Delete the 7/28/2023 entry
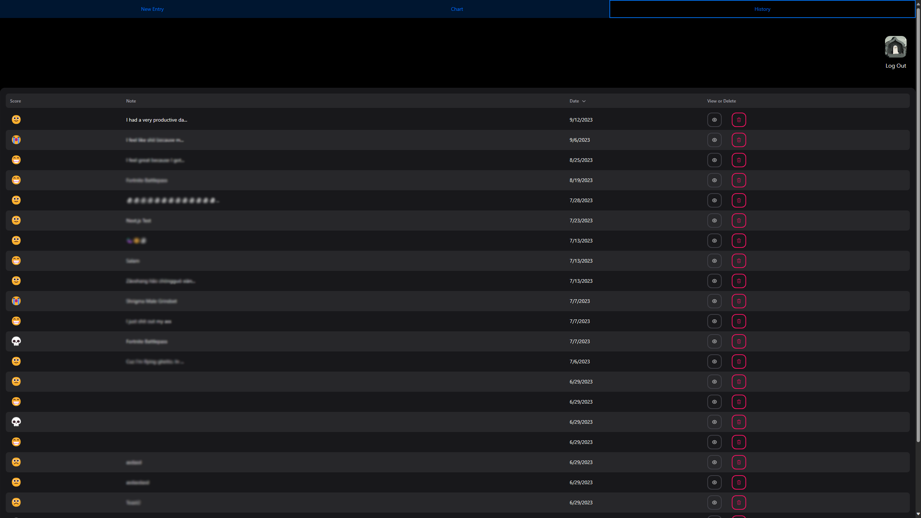 pos(739,200)
